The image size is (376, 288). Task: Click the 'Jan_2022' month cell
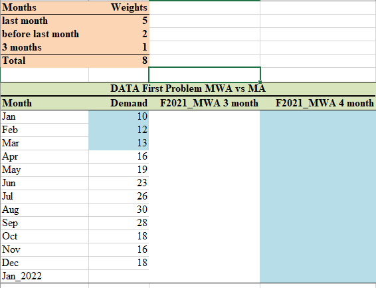coord(45,276)
